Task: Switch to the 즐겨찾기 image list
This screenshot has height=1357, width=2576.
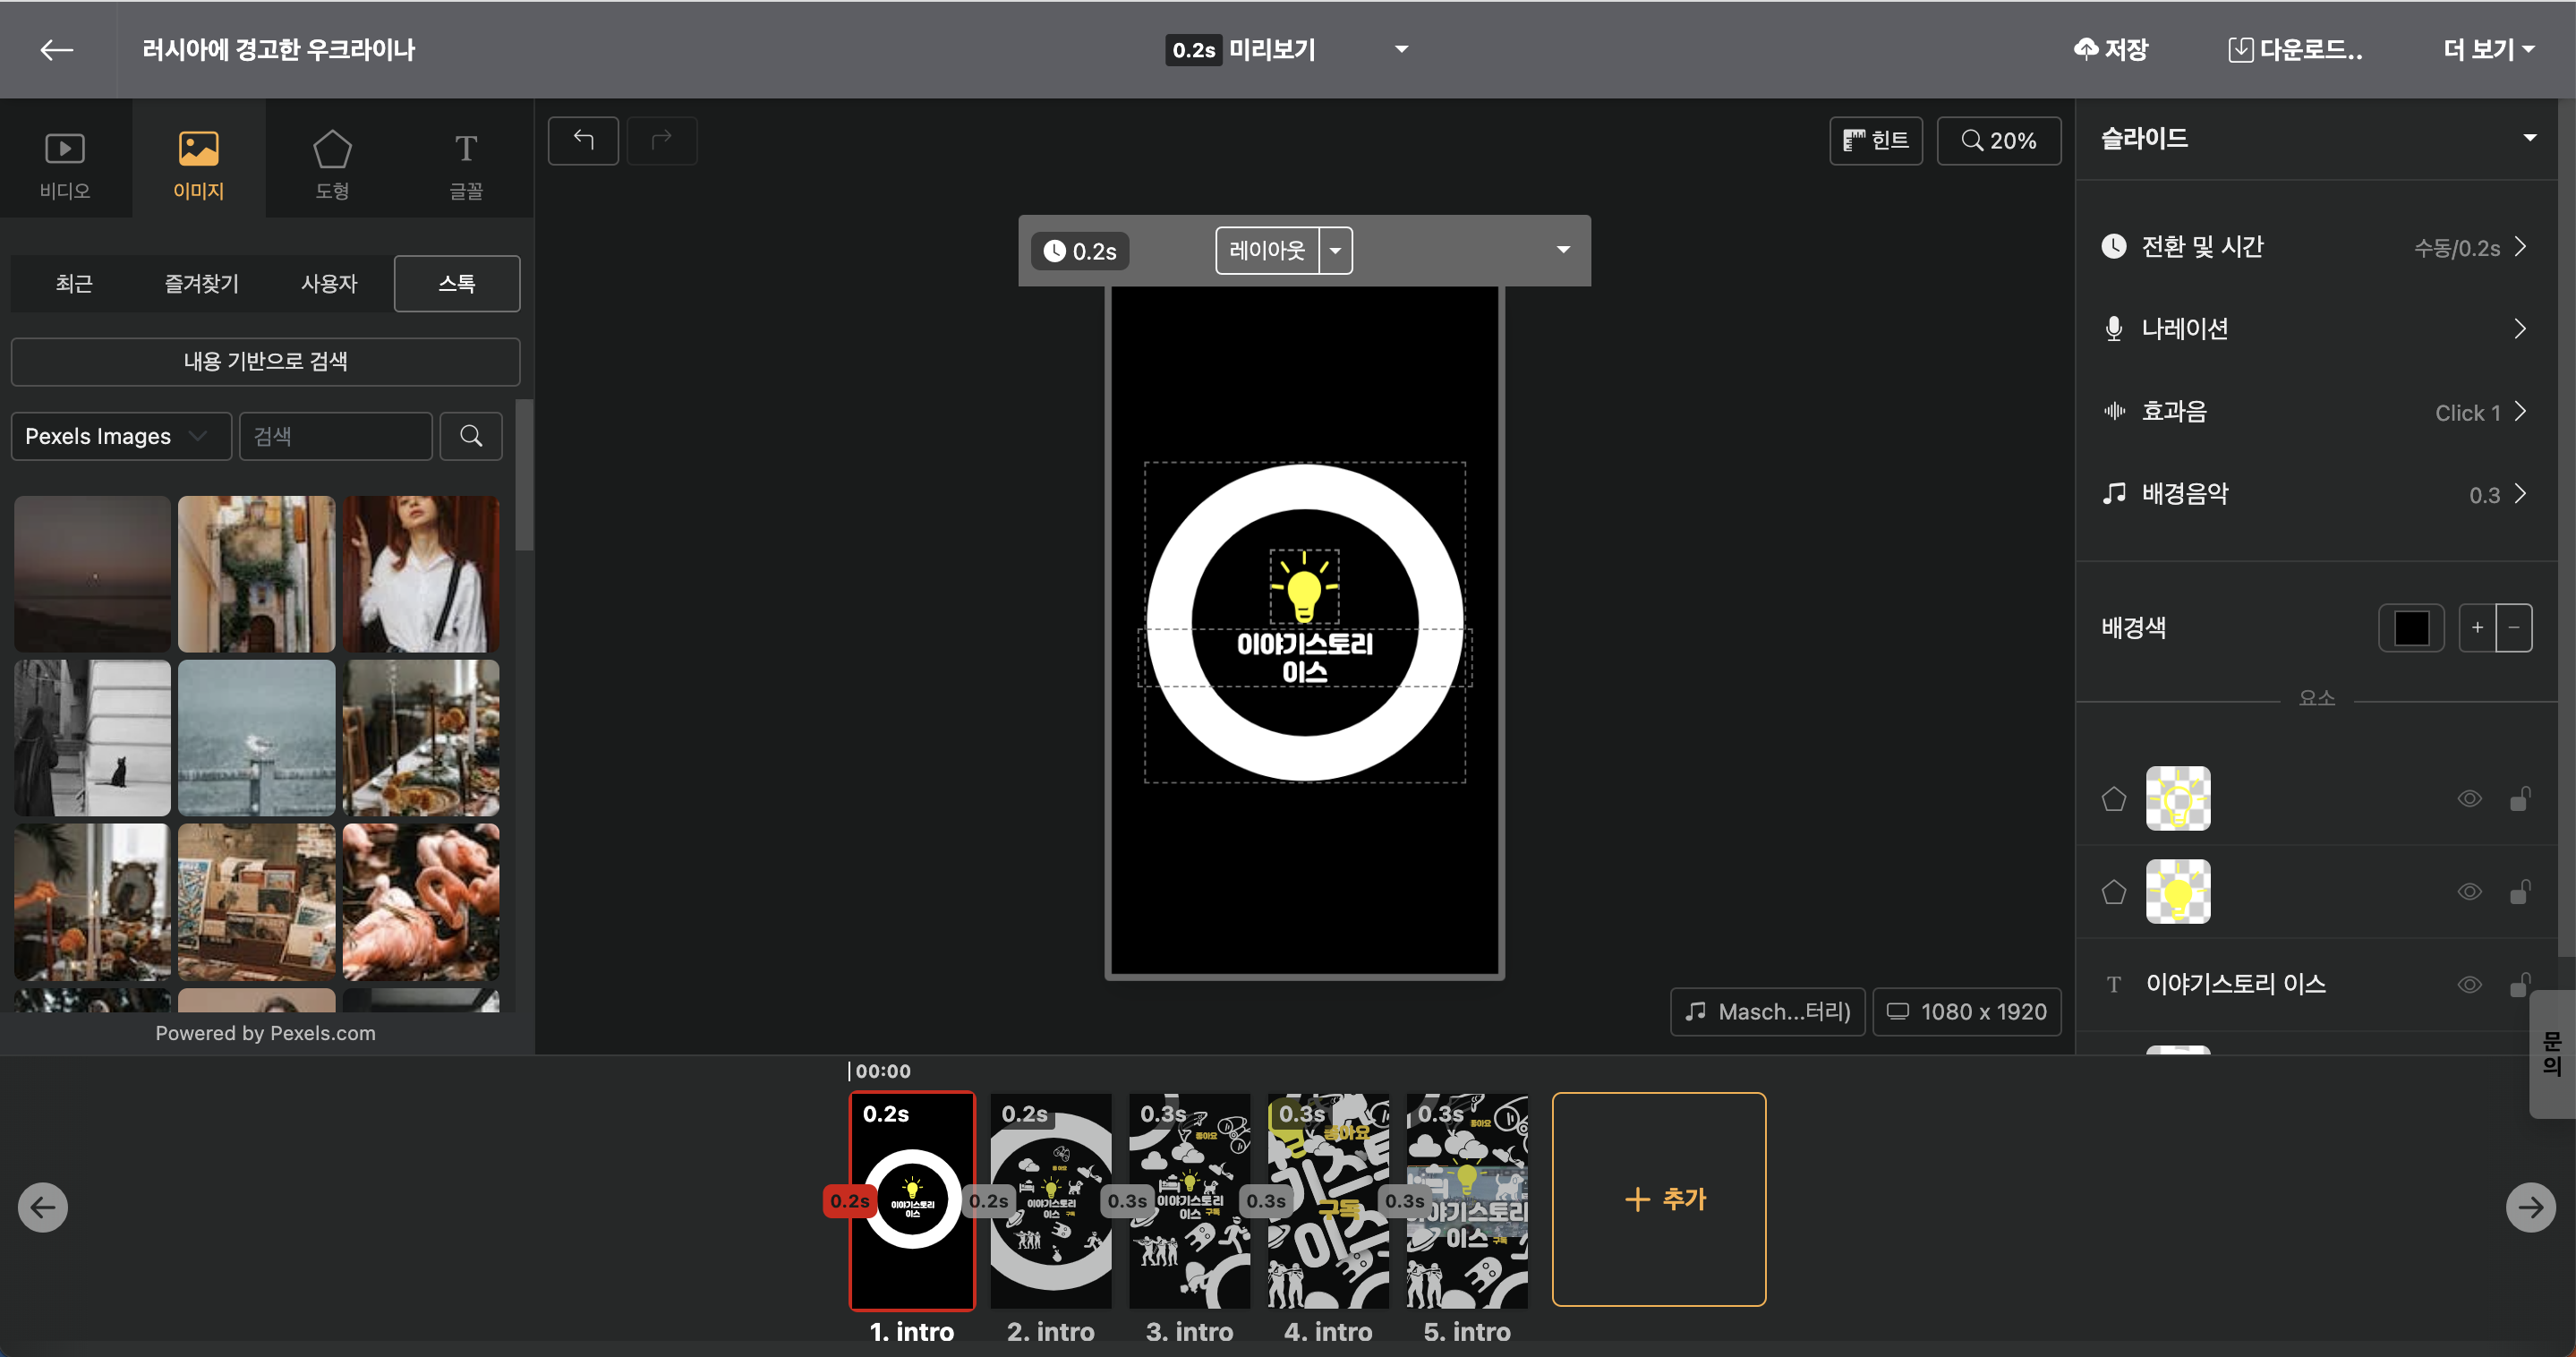Action: tap(201, 283)
